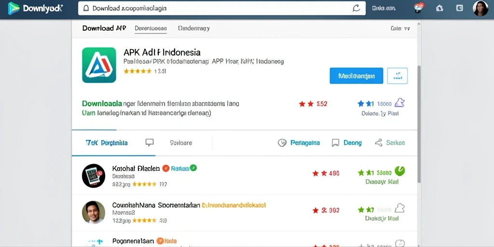The width and height of the screenshot is (494, 247).
Task: Click the APK Adl Indonesia app icon
Action: [x=99, y=65]
